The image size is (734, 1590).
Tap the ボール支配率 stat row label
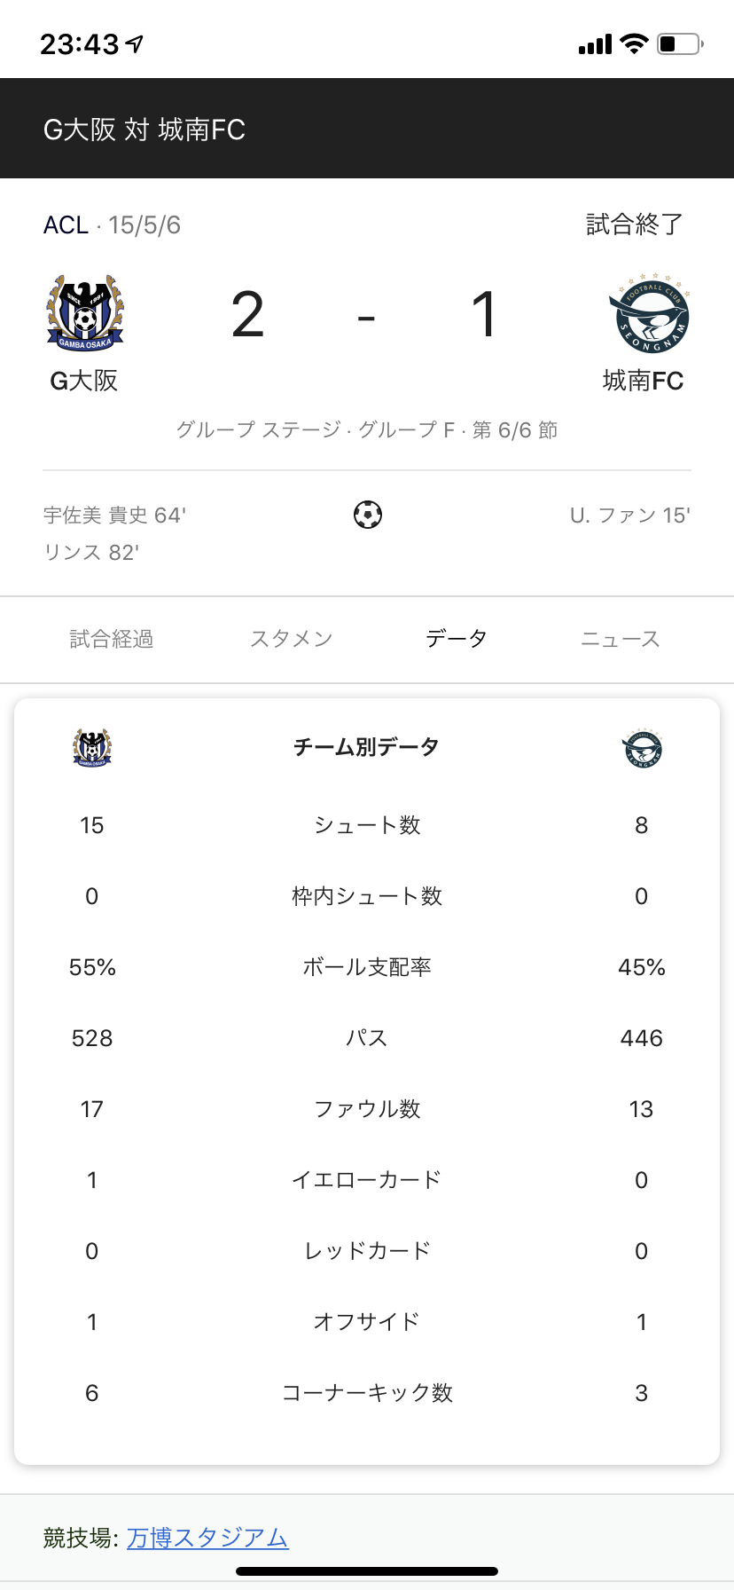(x=367, y=967)
